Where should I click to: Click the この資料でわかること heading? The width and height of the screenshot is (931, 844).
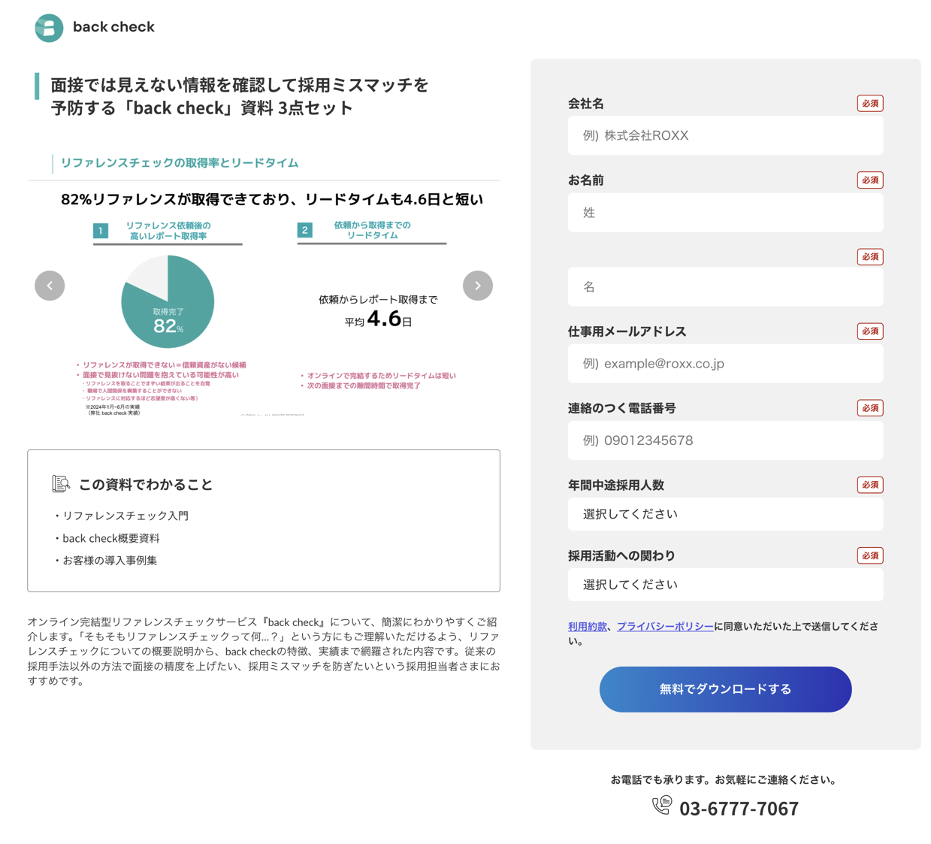(x=146, y=485)
